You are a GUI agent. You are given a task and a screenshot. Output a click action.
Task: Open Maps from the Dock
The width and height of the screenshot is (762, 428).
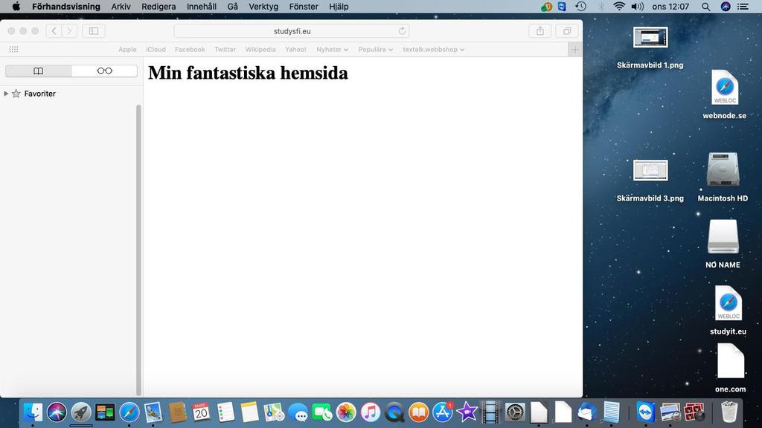[274, 412]
